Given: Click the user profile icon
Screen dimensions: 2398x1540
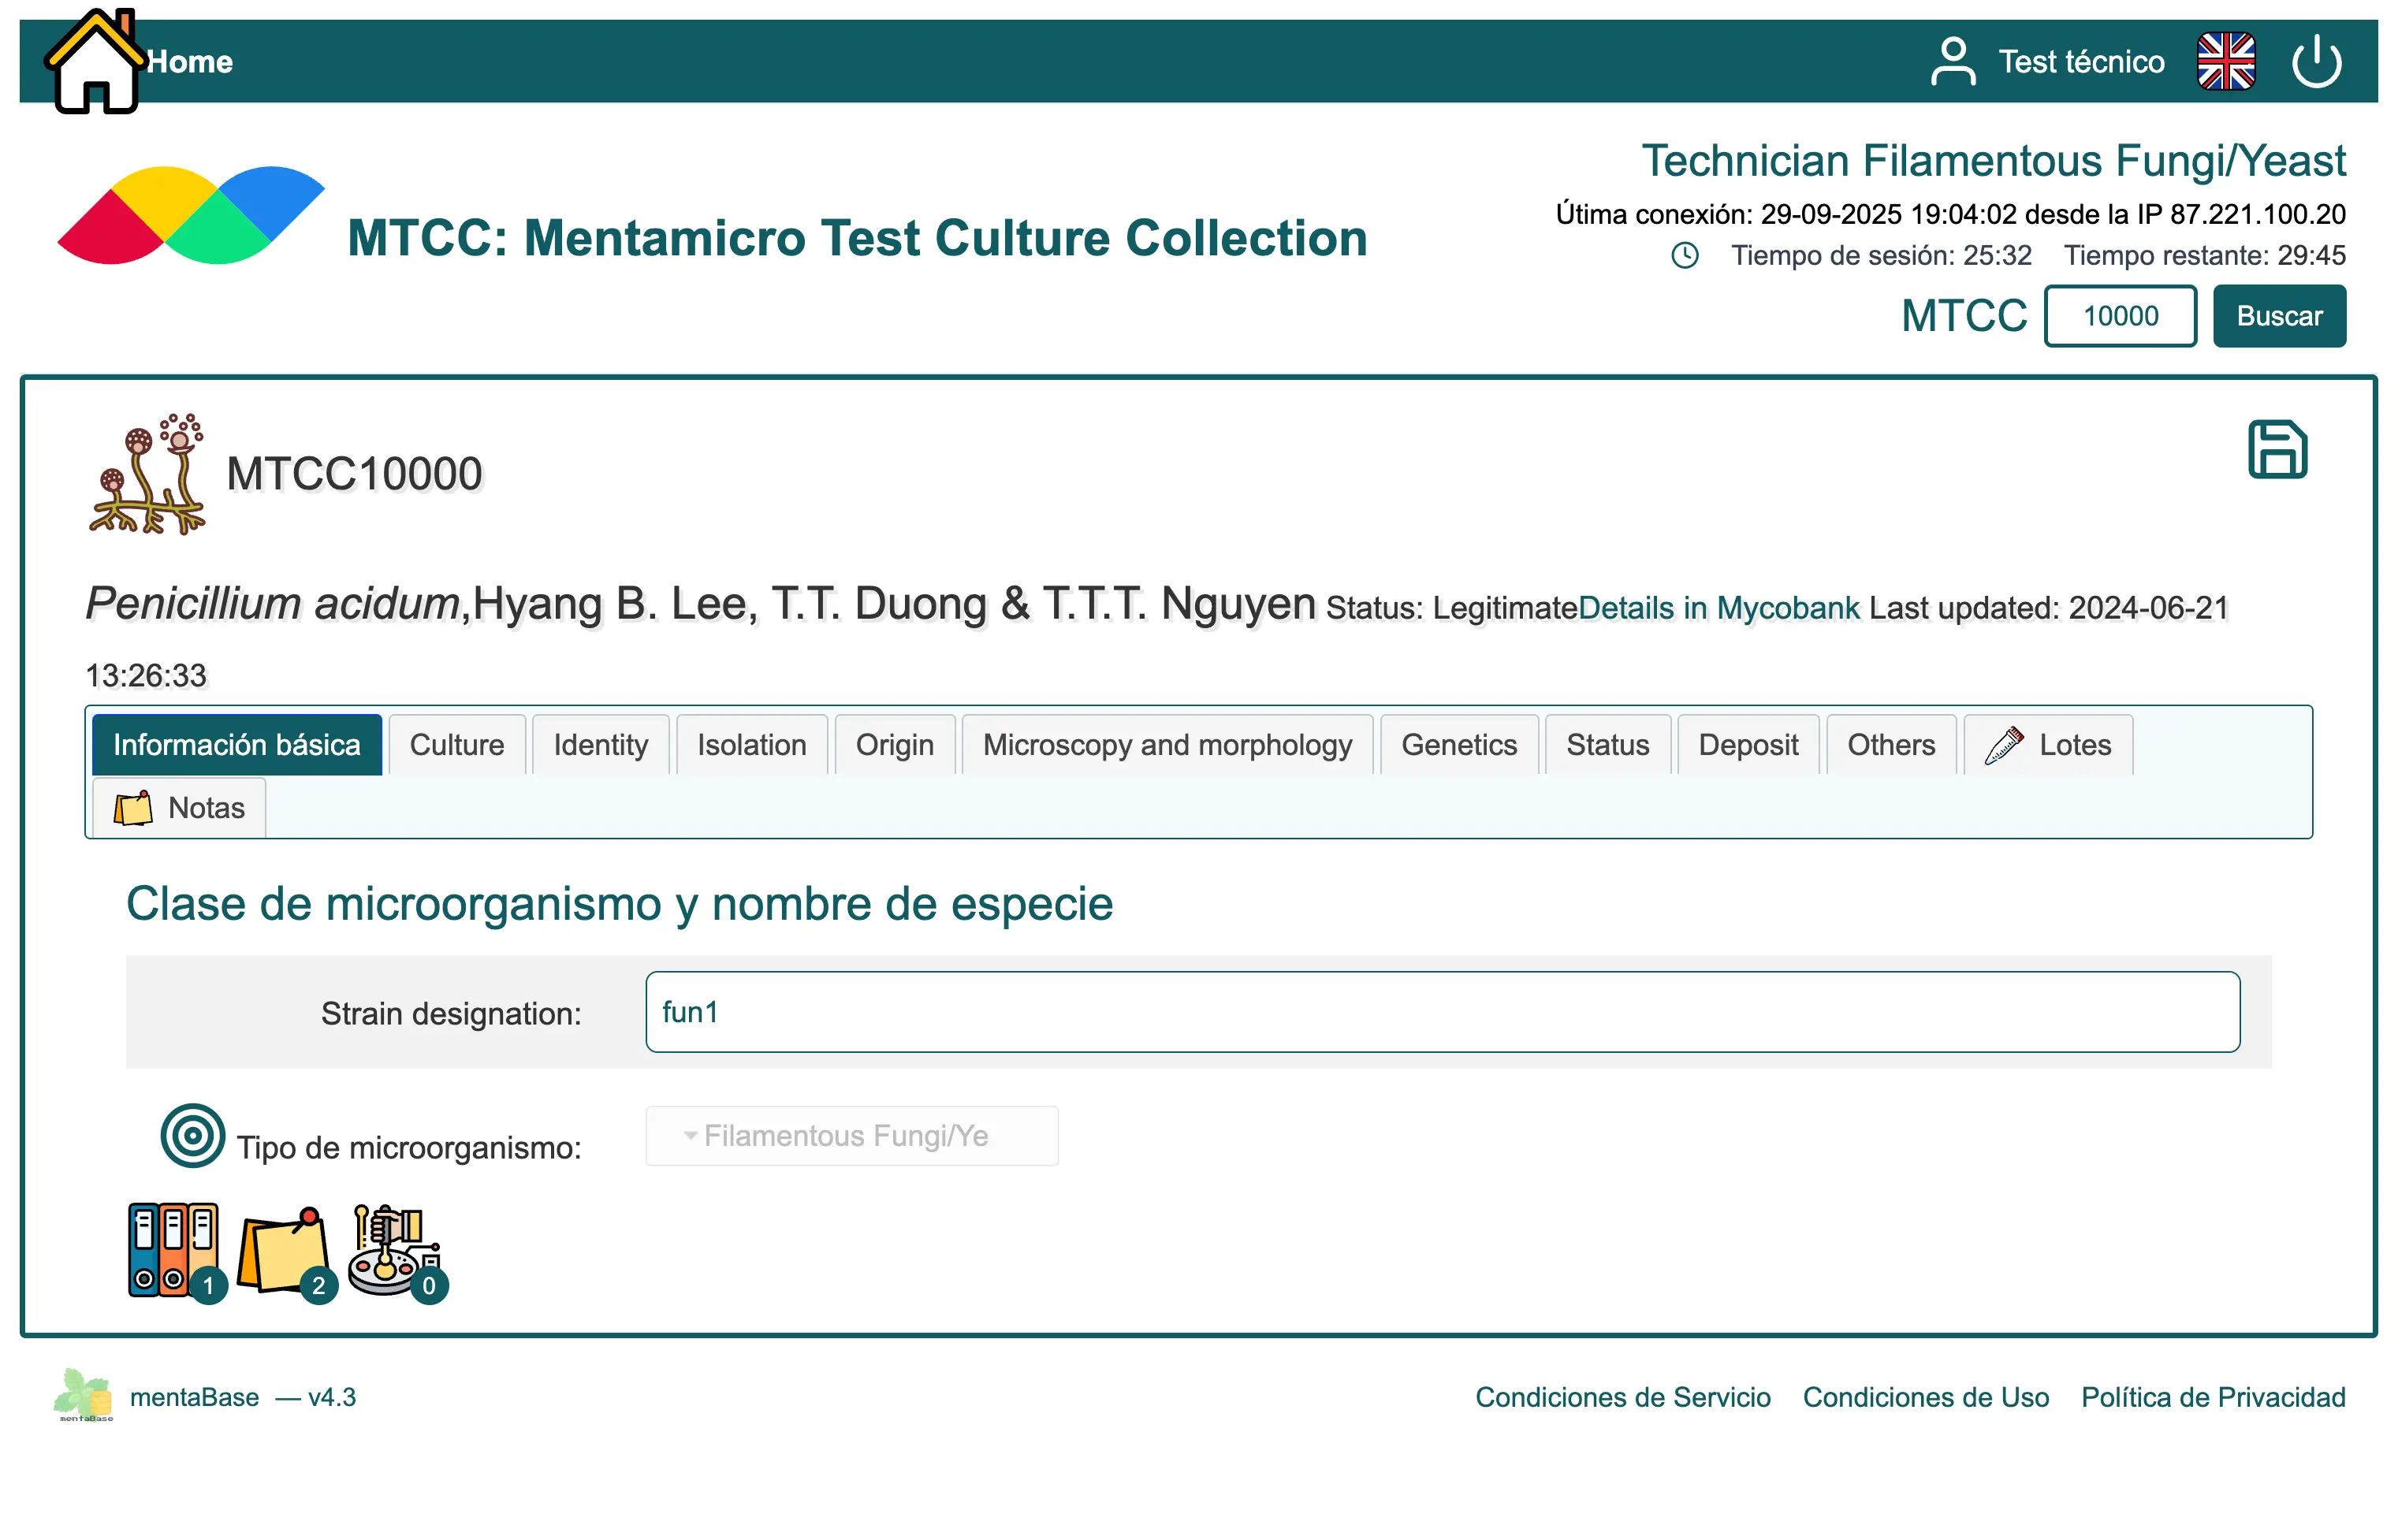Looking at the screenshot, I should click(1952, 62).
